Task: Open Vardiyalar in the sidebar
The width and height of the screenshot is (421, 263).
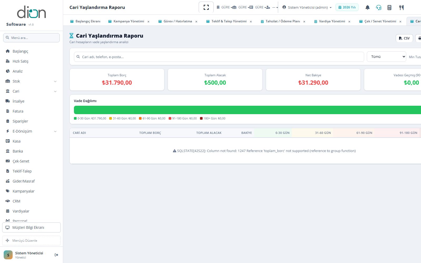Action: 31,211
